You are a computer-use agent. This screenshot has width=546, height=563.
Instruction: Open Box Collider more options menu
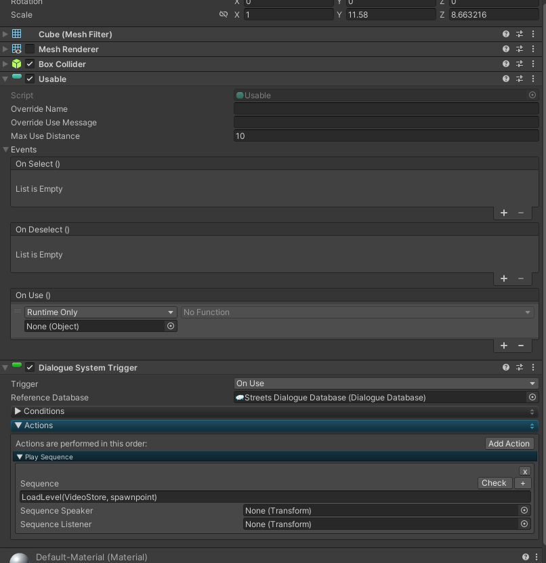pyautogui.click(x=533, y=64)
